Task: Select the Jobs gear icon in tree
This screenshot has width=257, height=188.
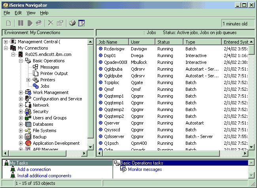Action: click(x=36, y=86)
